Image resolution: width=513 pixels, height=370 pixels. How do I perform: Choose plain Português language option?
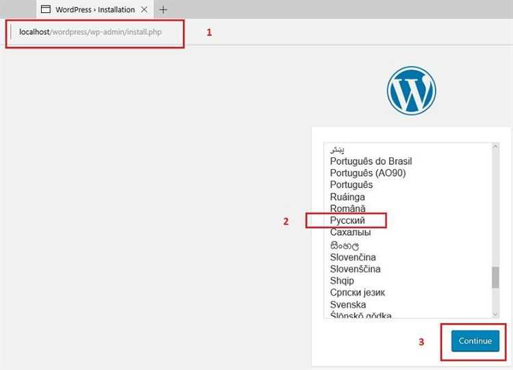point(351,185)
